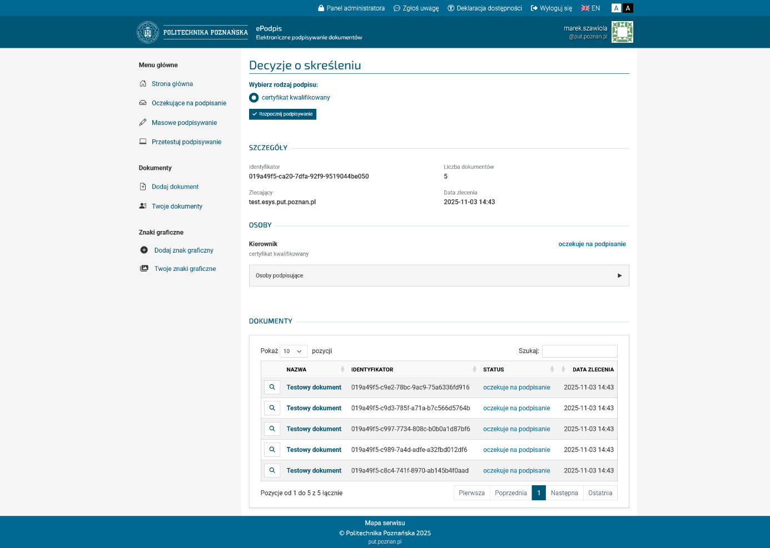This screenshot has width=770, height=548.
Task: Select the certyfikat kwalifikowany radio button
Action: click(x=254, y=98)
